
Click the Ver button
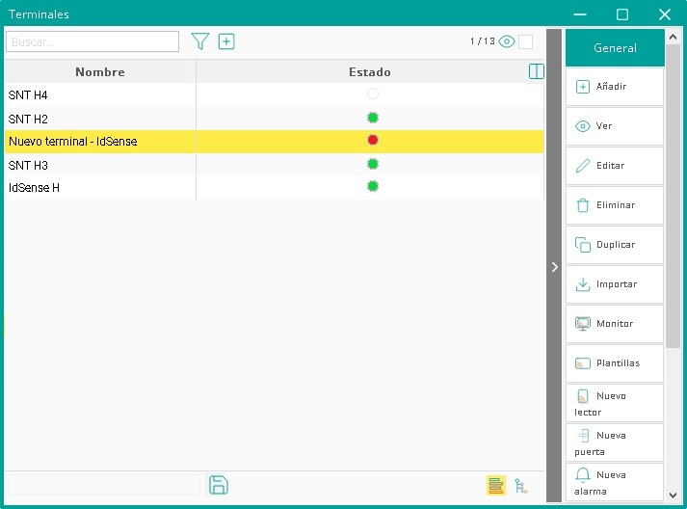(x=615, y=126)
